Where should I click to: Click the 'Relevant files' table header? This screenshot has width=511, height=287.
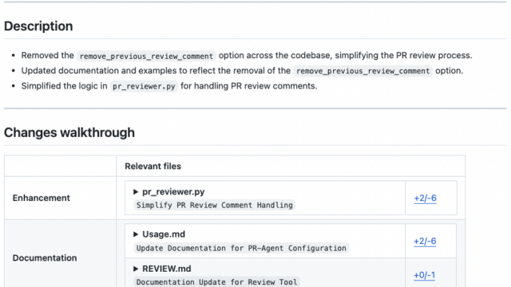tap(153, 167)
